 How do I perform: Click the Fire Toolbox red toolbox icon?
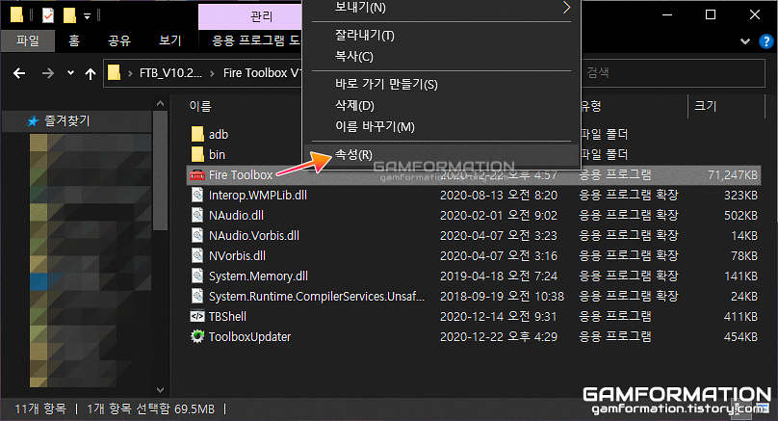click(197, 175)
